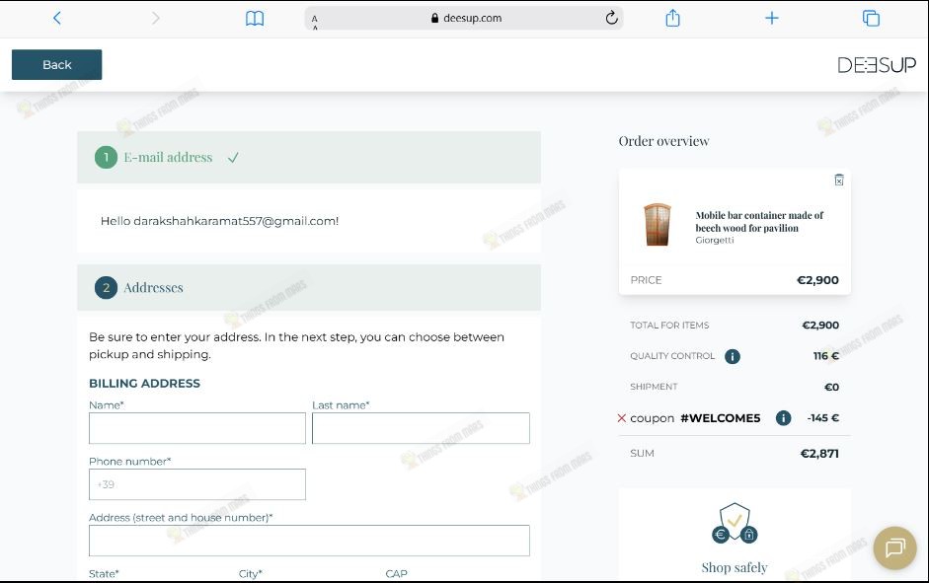The width and height of the screenshot is (929, 583).
Task: Click the Last name input field
Action: coord(421,428)
